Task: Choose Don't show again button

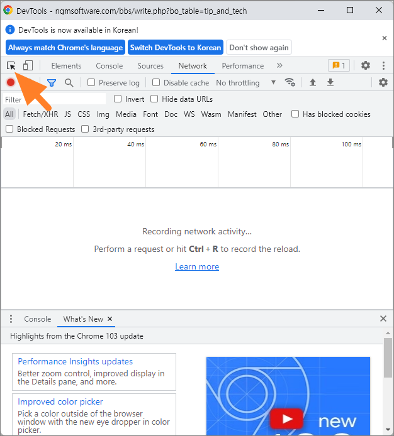Action: pyautogui.click(x=259, y=48)
